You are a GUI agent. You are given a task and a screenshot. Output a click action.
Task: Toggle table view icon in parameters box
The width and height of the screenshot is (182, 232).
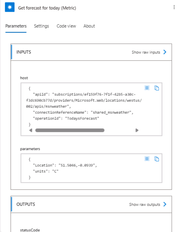[147, 159]
